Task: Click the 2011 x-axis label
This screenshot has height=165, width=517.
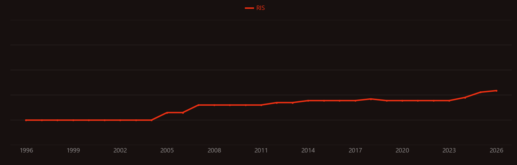Action: (261, 151)
